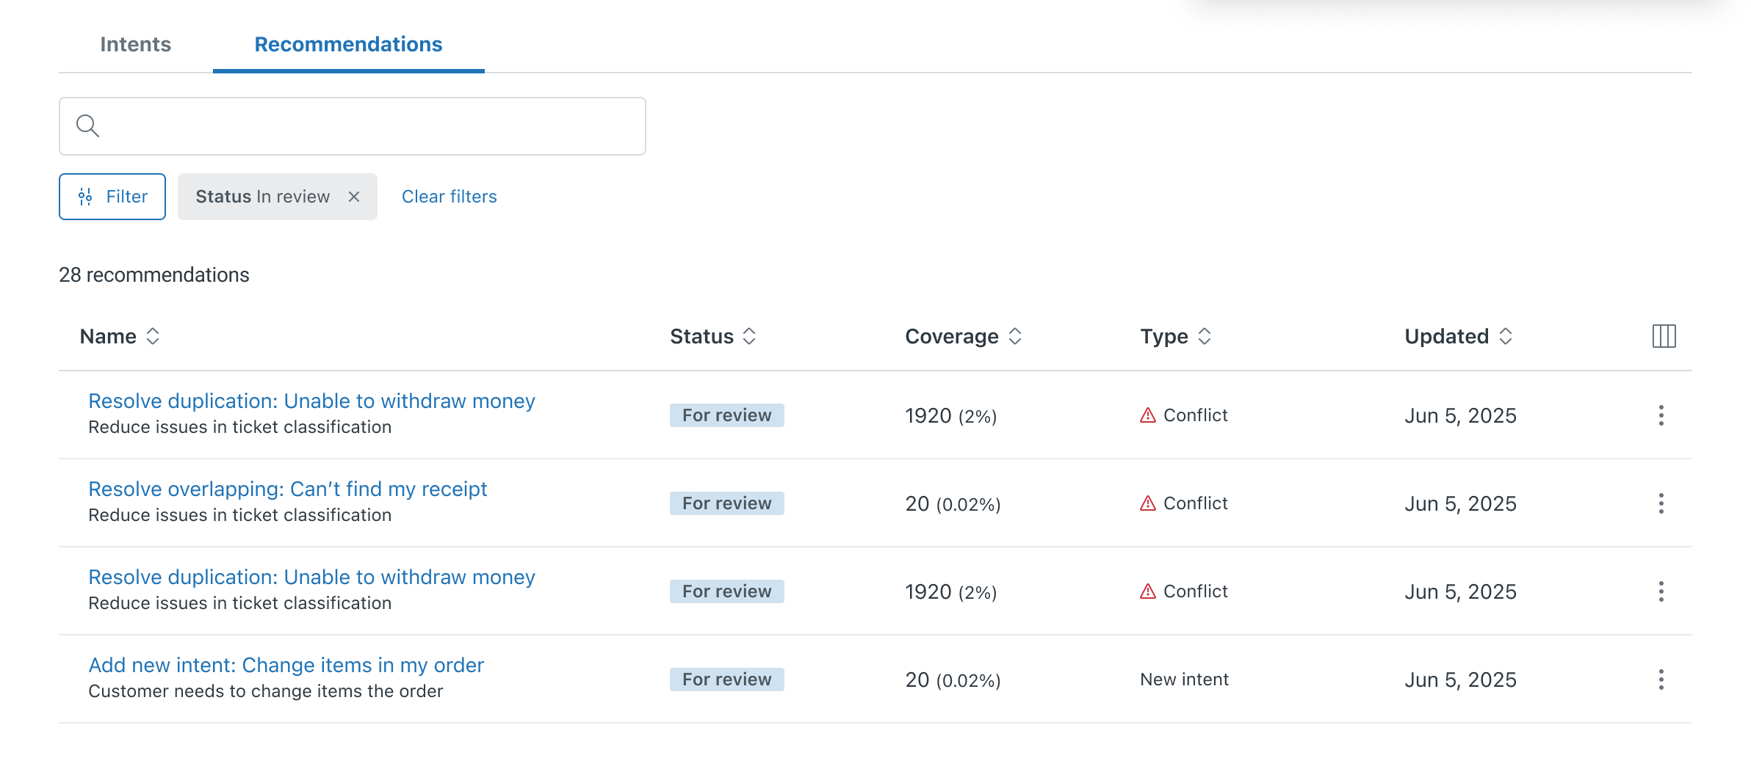Click the magnifying glass search icon

(87, 126)
